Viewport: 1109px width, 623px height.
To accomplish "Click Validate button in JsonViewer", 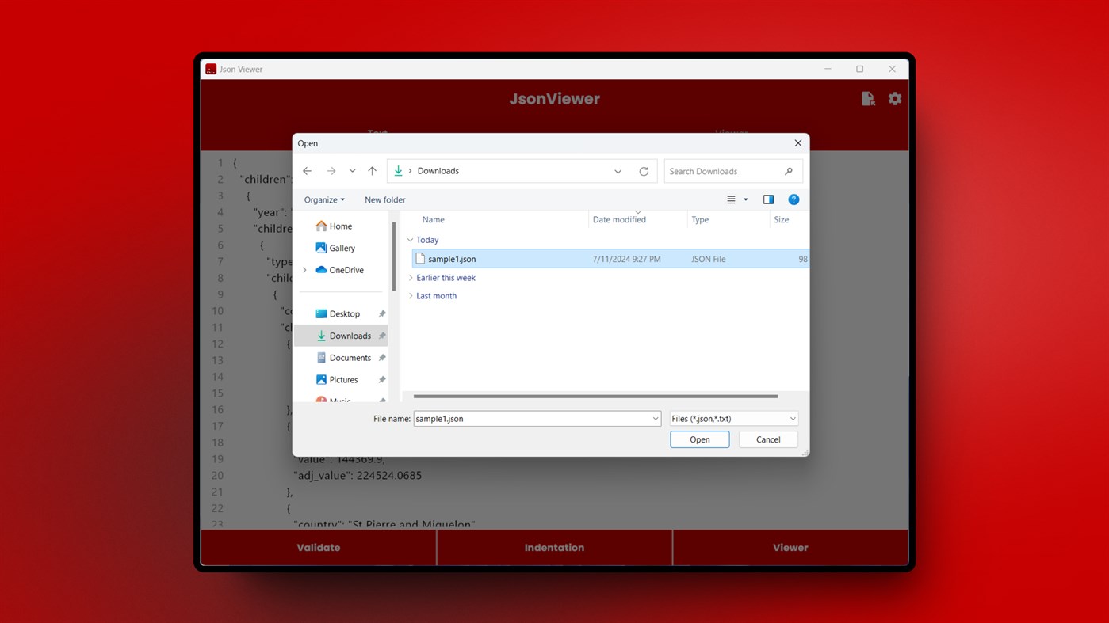I will 319,548.
